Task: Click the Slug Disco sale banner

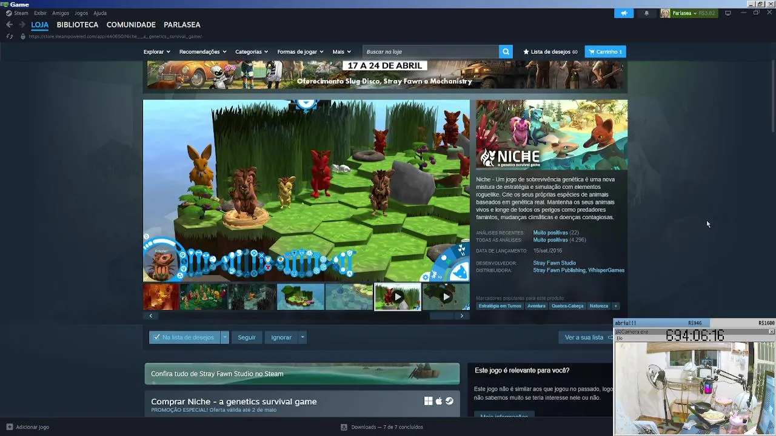Action: (x=385, y=75)
